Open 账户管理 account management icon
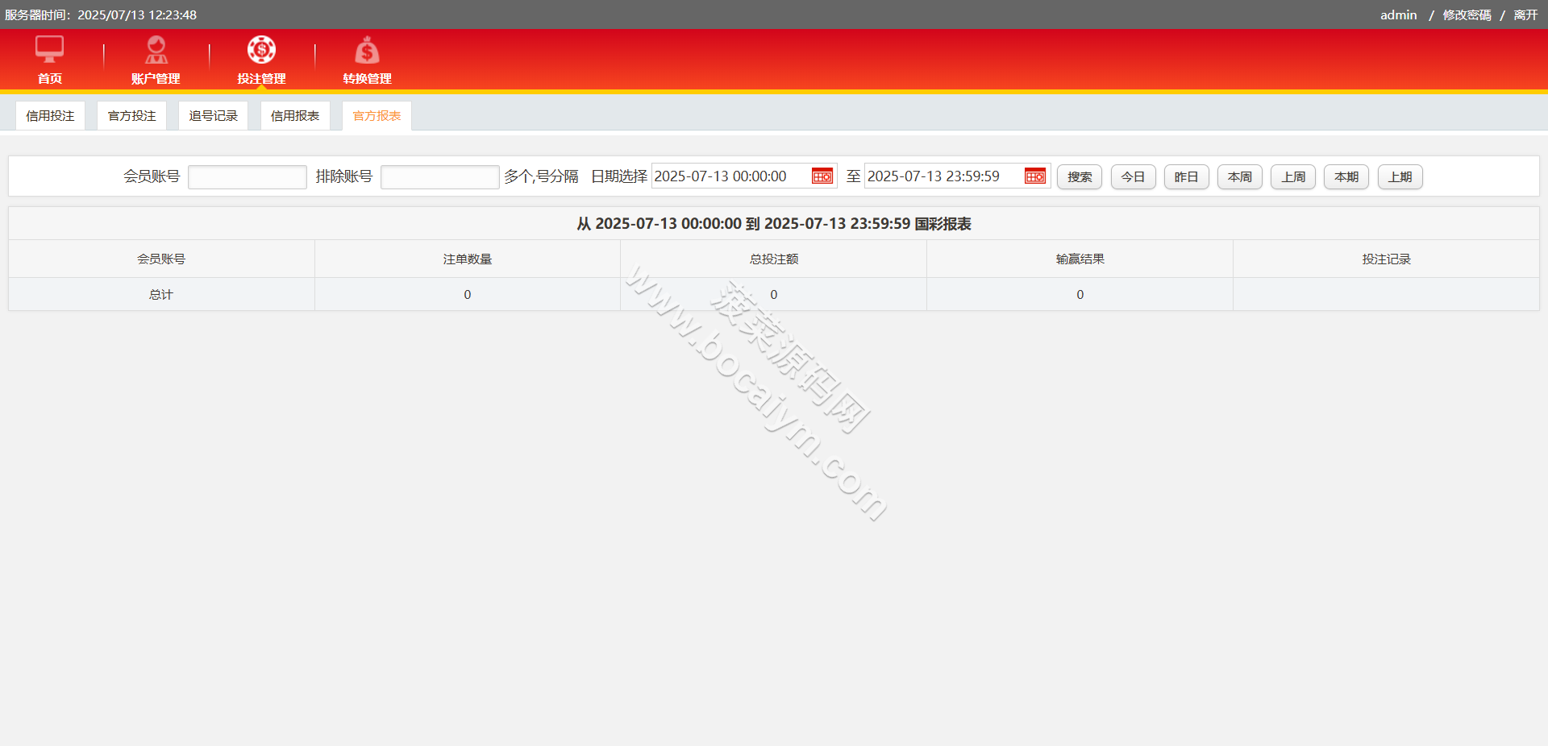 pyautogui.click(x=156, y=50)
